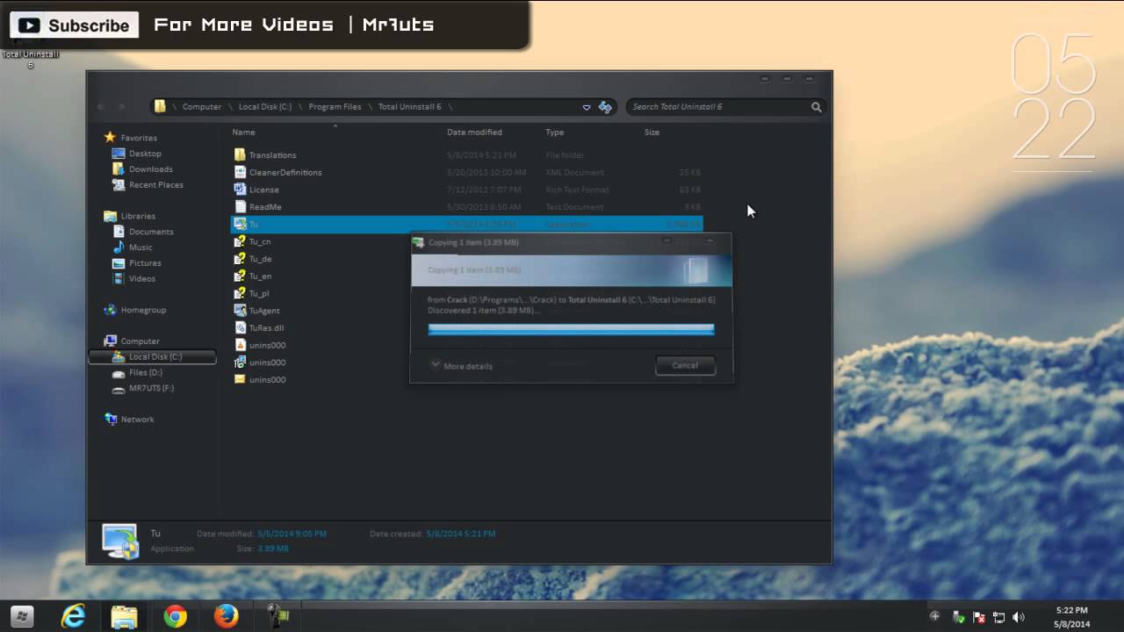Viewport: 1124px width, 632px height.
Task: Click the folder icon in address bar
Action: [x=160, y=106]
